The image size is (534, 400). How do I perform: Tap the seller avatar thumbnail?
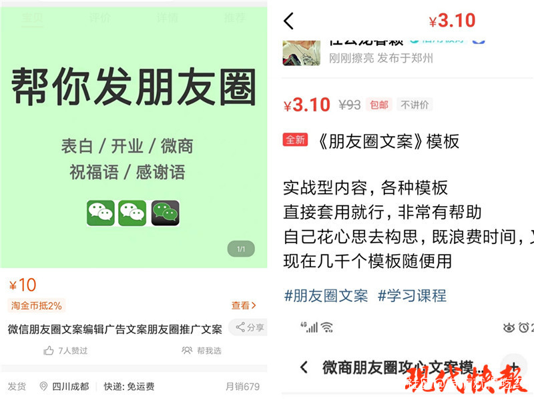pos(302,53)
